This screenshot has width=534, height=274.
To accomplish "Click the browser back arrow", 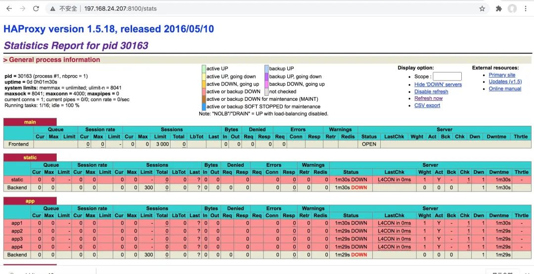I will 9,9.
